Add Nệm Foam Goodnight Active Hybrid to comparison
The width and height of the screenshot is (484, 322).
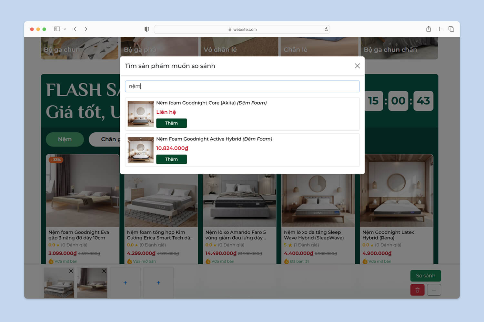pyautogui.click(x=171, y=159)
